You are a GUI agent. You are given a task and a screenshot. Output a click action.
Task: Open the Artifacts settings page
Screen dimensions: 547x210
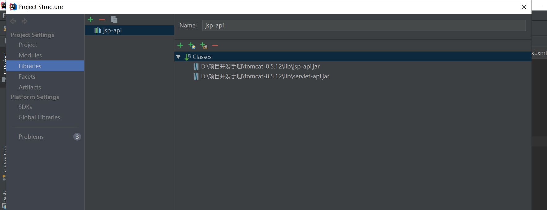coord(30,87)
